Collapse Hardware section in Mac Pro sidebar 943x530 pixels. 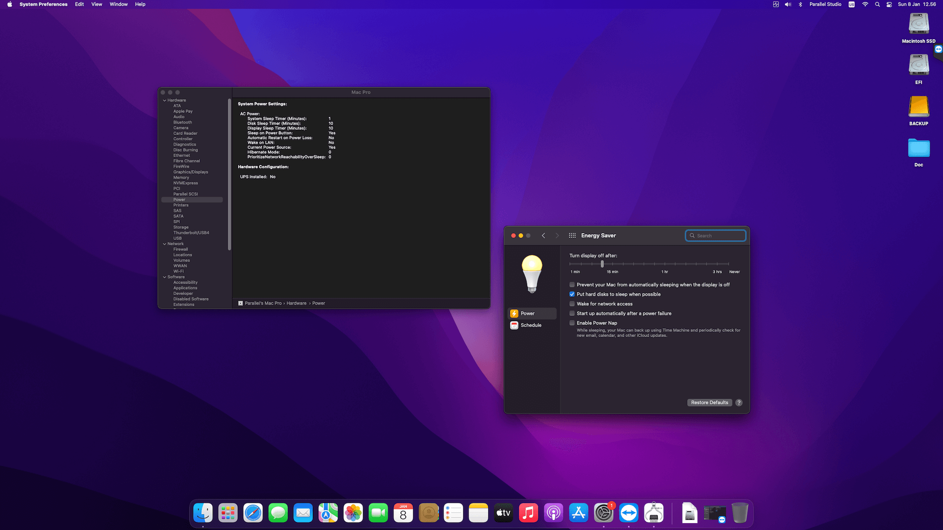(165, 100)
